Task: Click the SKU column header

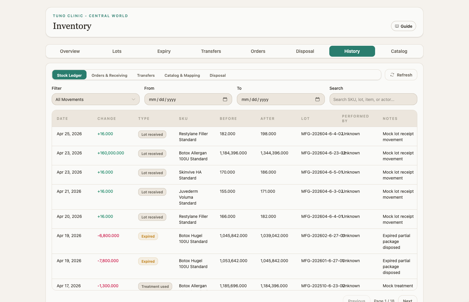Action: click(x=183, y=119)
